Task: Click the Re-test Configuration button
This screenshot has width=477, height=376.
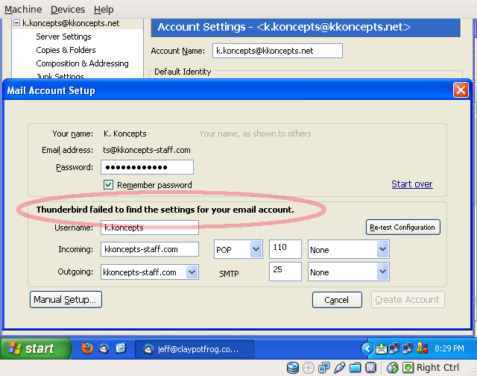Action: tap(402, 228)
